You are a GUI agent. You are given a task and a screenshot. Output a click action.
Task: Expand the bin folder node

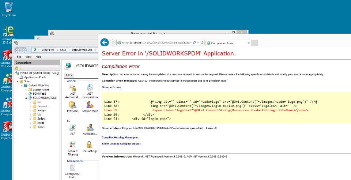click(30, 102)
